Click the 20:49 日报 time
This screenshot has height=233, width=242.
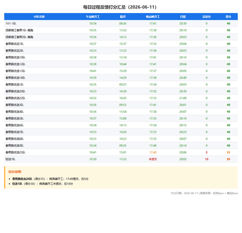pos(183,78)
